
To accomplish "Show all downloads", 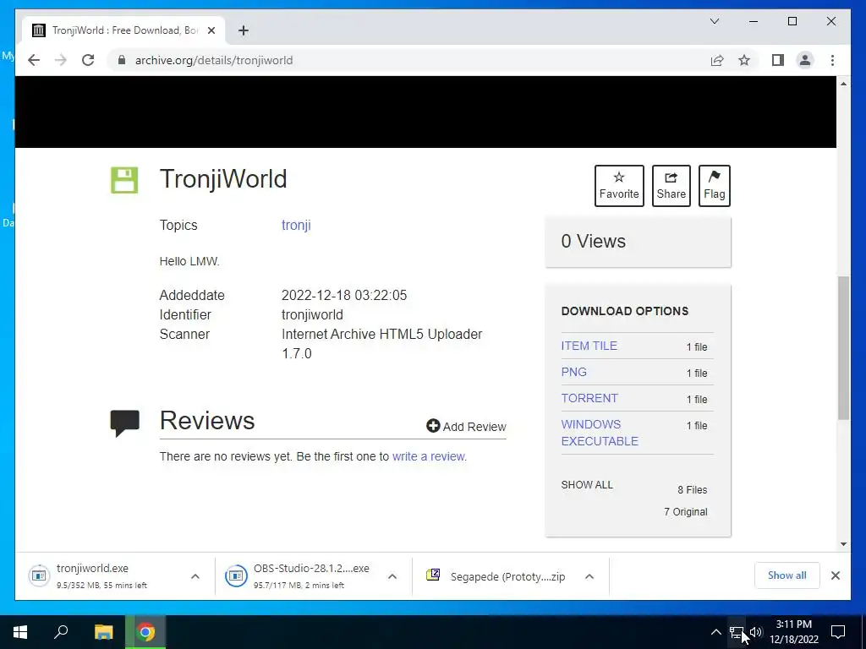I will [787, 575].
